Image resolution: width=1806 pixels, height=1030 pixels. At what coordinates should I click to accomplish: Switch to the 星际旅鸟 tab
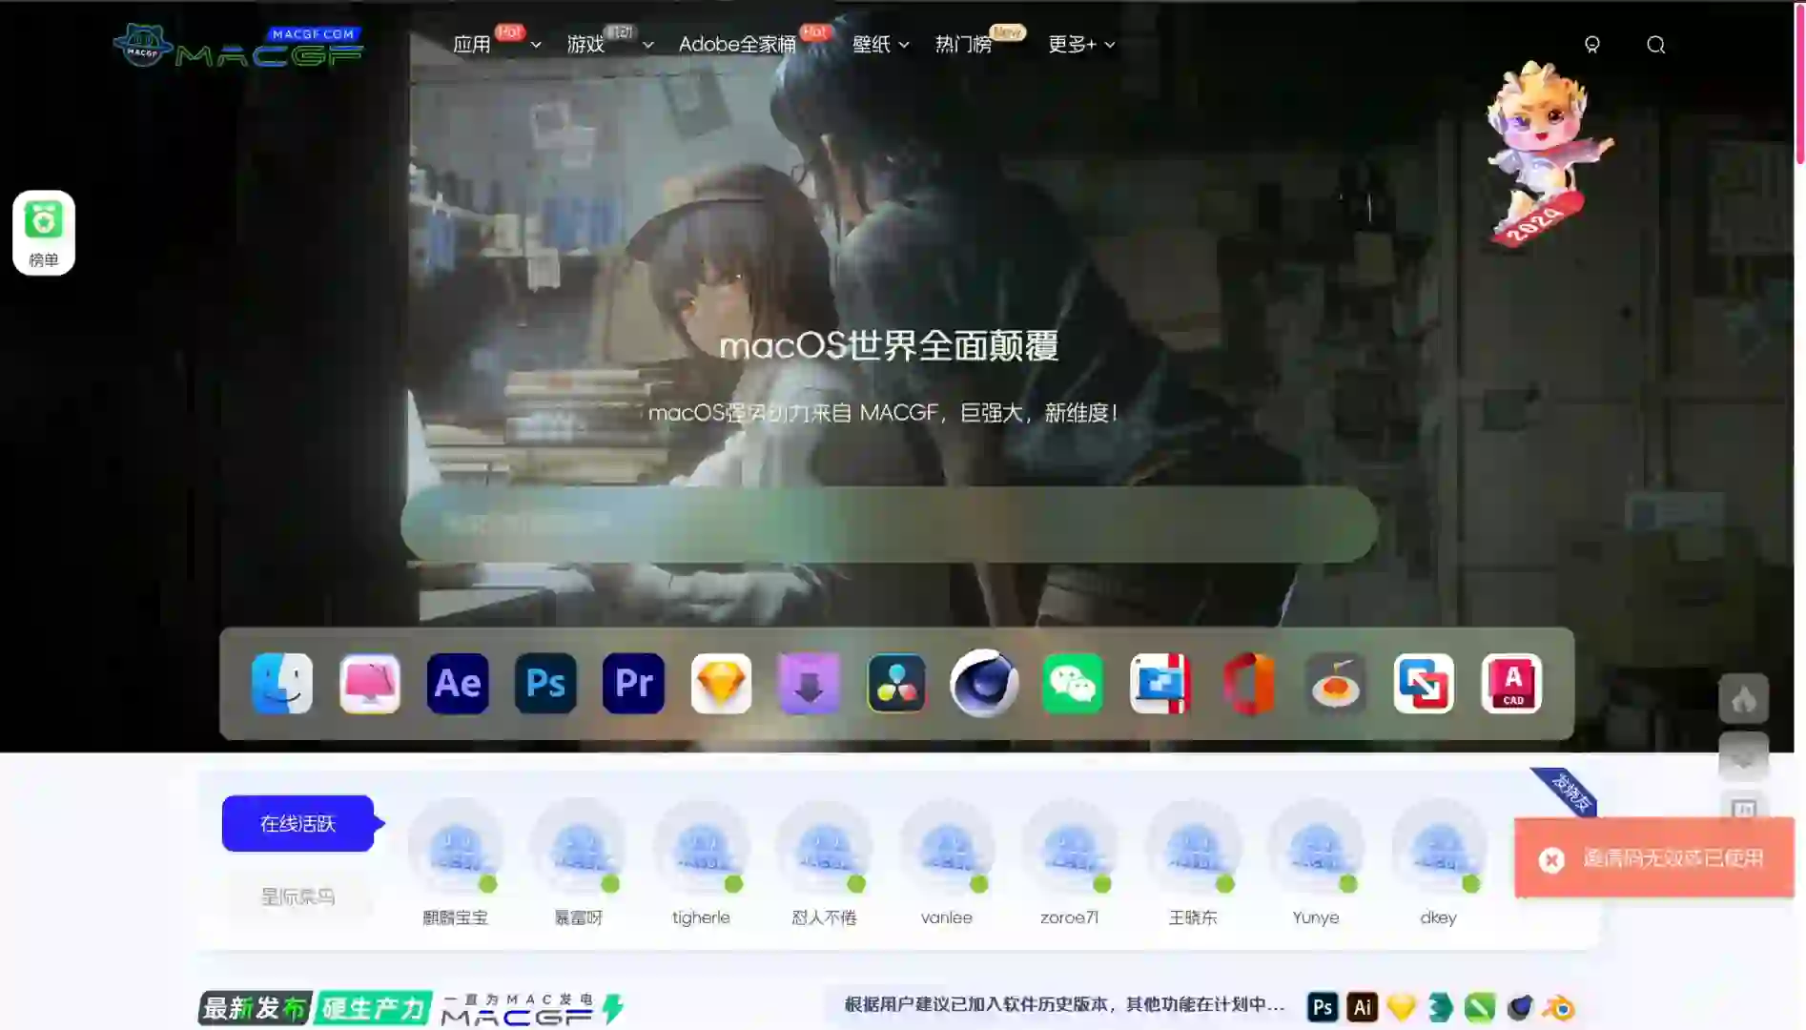(297, 896)
